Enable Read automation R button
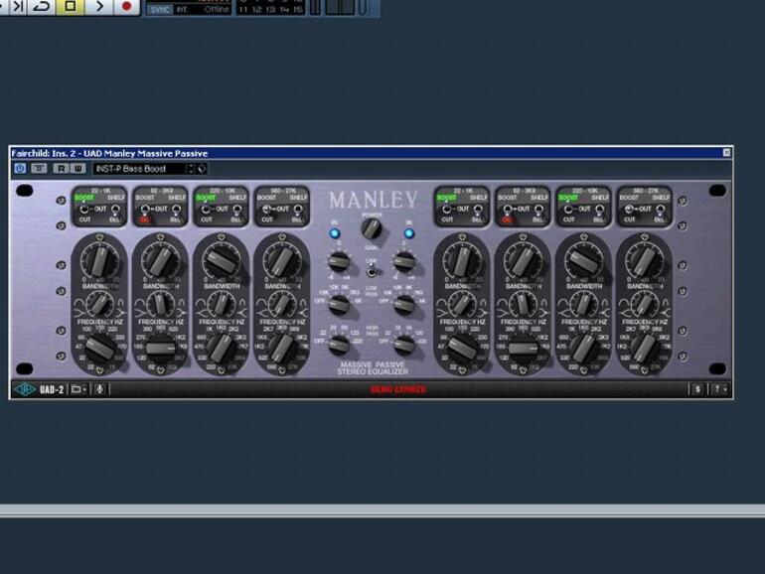The height and width of the screenshot is (574, 765). point(61,169)
